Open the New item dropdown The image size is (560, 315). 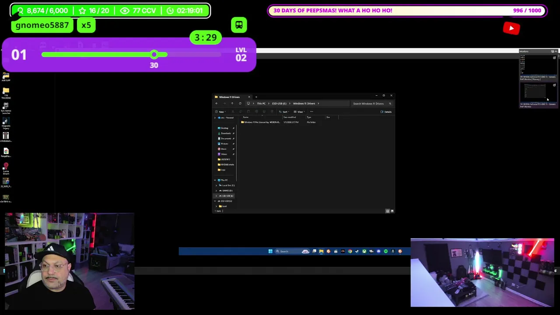click(x=220, y=112)
